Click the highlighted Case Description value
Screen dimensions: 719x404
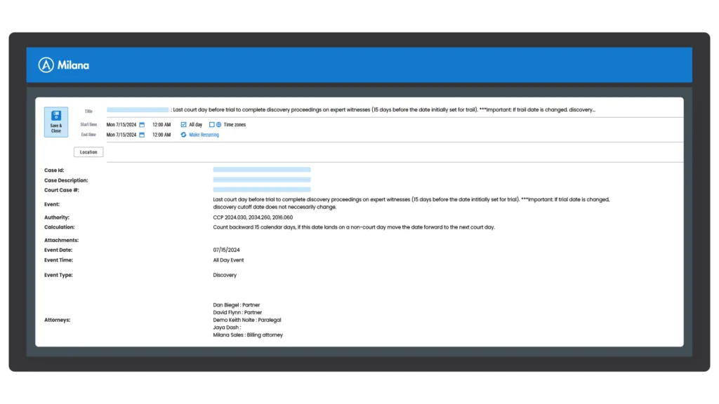(261, 180)
